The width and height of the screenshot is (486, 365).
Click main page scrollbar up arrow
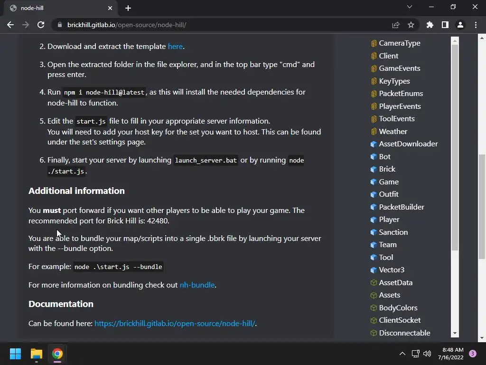[x=482, y=38]
